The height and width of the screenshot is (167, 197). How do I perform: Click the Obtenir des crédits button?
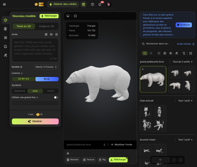pos(63,4)
